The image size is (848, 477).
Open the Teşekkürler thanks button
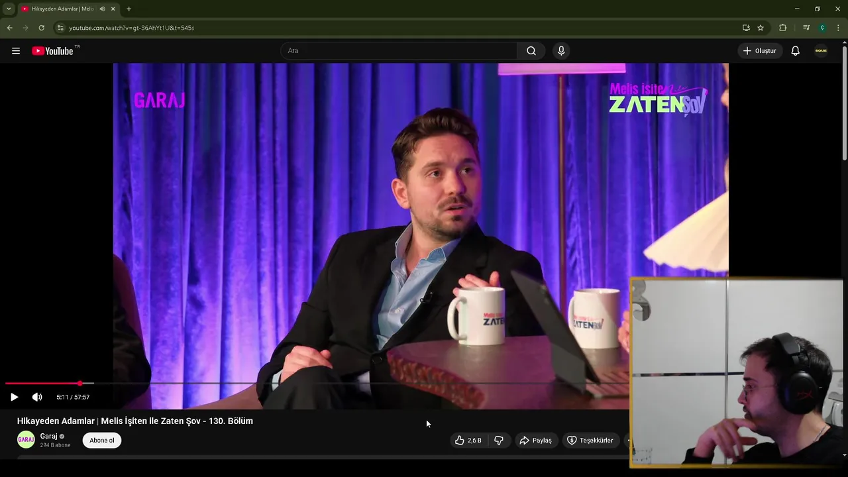[x=590, y=441]
